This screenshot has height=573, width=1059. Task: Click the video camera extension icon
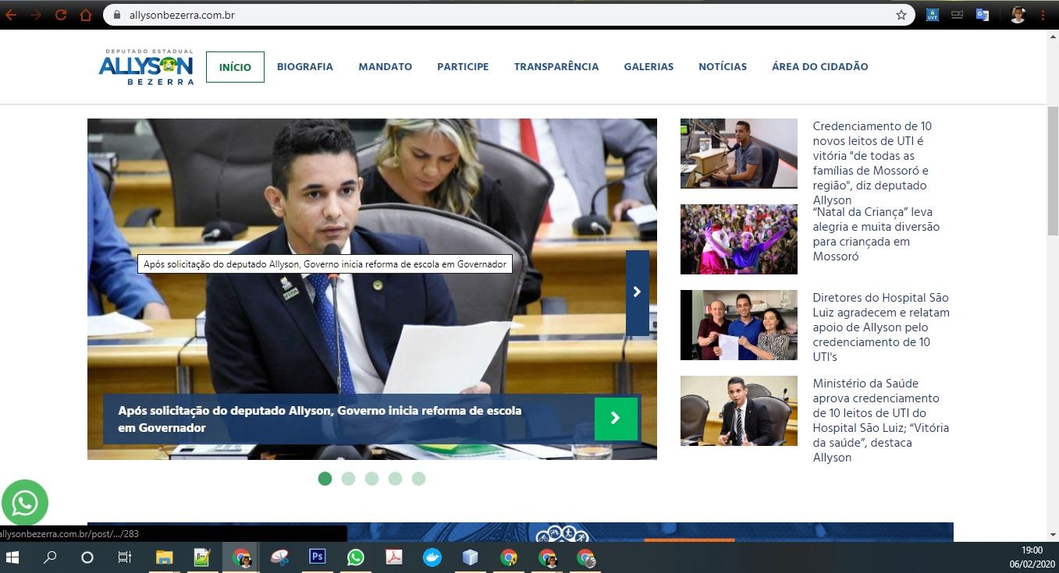(957, 15)
